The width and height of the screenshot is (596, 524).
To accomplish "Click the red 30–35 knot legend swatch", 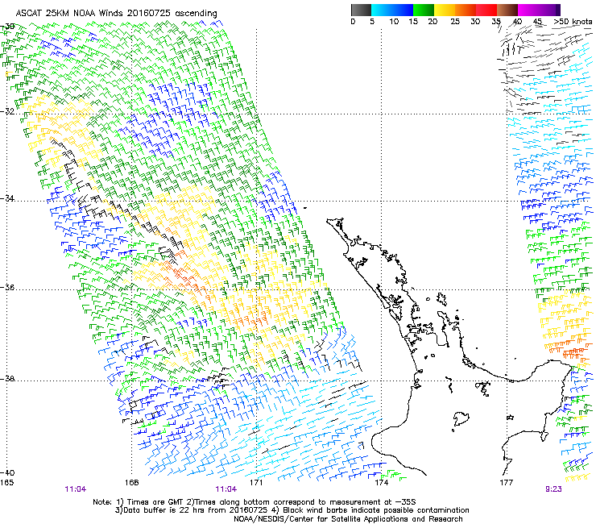I will point(486,10).
